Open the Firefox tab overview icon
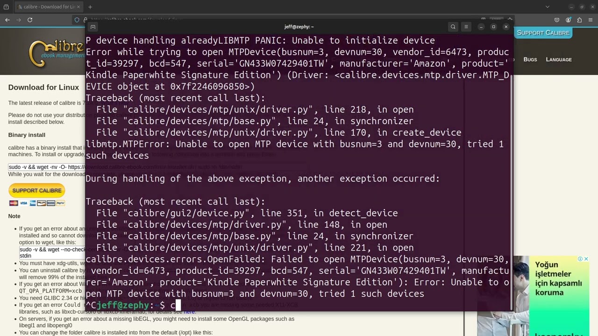The image size is (598, 336). point(6,7)
